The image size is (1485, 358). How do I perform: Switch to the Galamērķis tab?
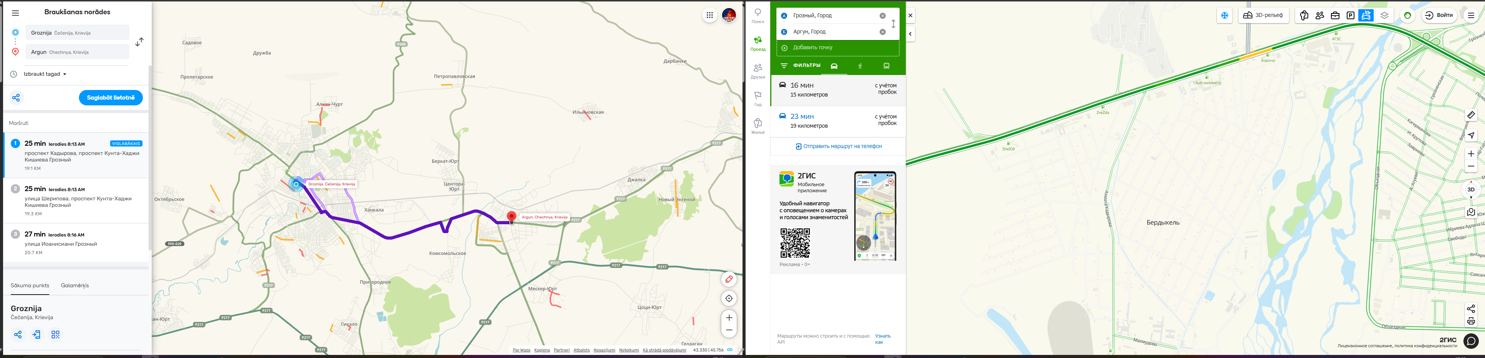tap(75, 285)
